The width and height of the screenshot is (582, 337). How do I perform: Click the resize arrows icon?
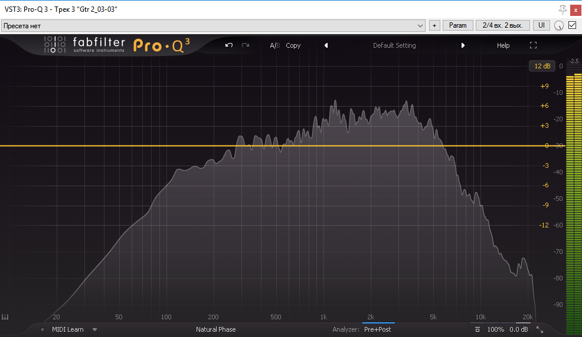[540, 329]
